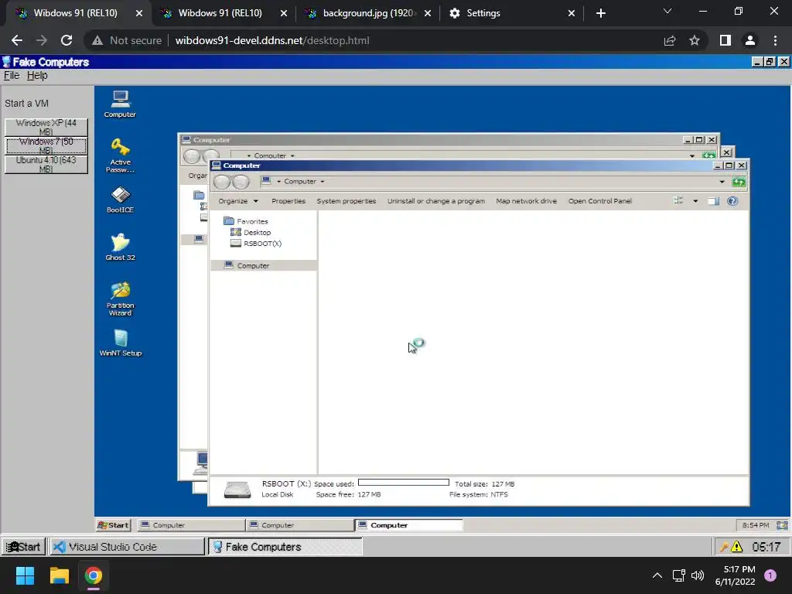This screenshot has width=792, height=594.
Task: Switch to Visual Studio Code taskbar button
Action: tap(127, 547)
